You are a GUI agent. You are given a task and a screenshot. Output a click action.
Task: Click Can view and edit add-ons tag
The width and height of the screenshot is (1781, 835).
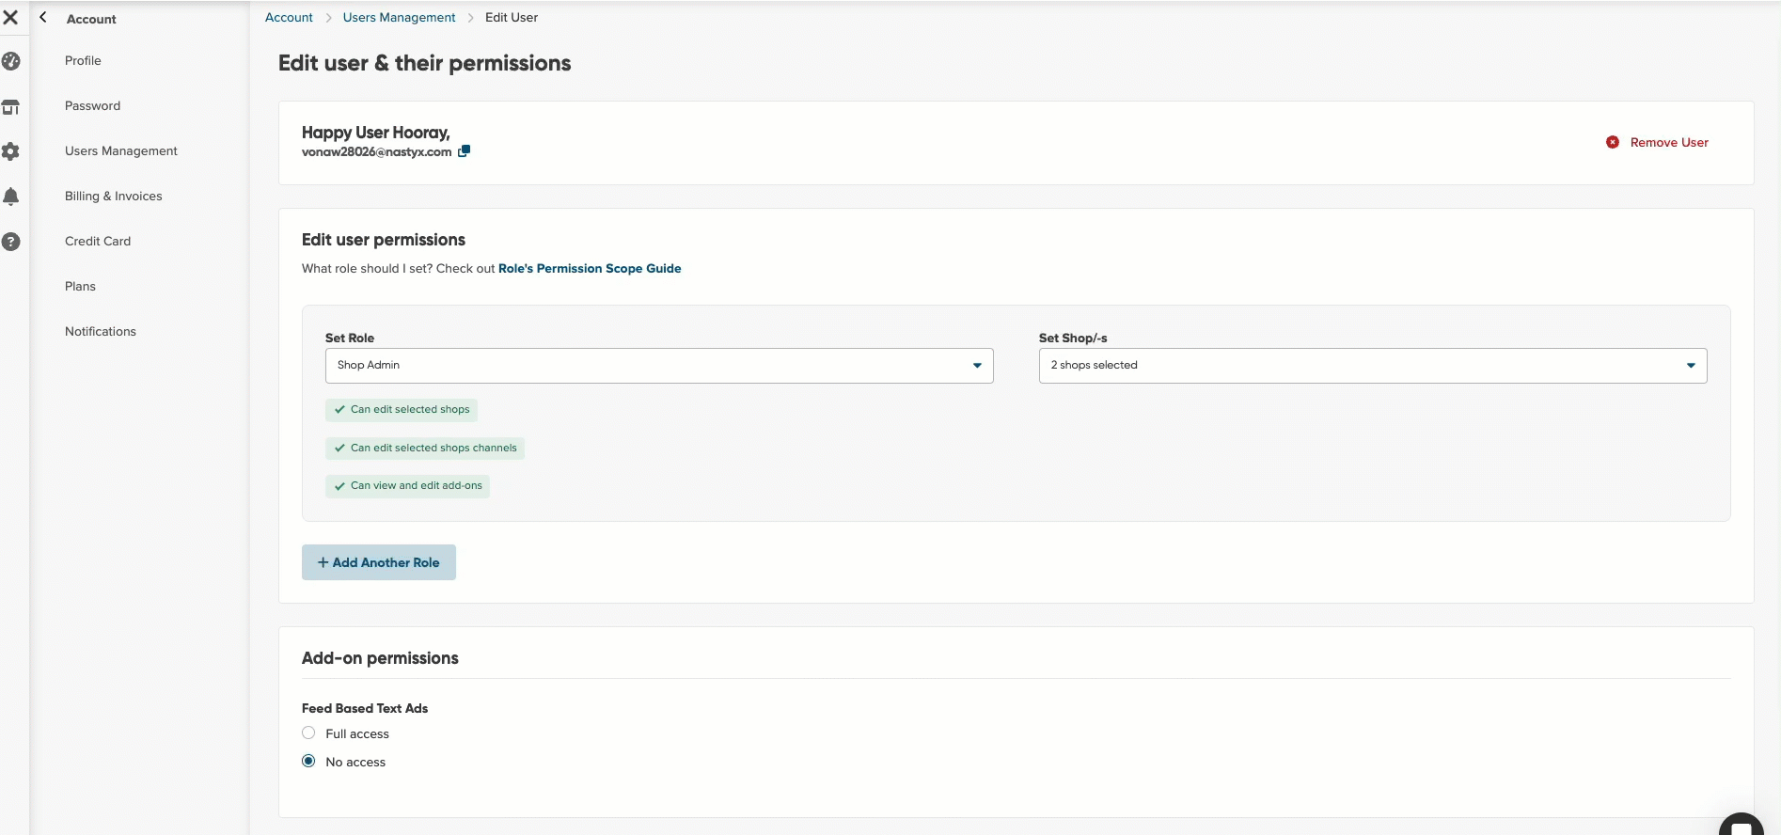click(x=407, y=486)
